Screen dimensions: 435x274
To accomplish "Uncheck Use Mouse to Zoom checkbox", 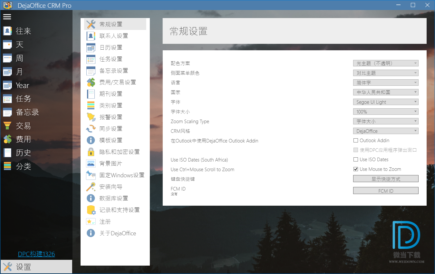I will (356, 169).
